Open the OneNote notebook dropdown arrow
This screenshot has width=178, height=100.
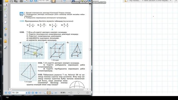click(x=170, y=1)
